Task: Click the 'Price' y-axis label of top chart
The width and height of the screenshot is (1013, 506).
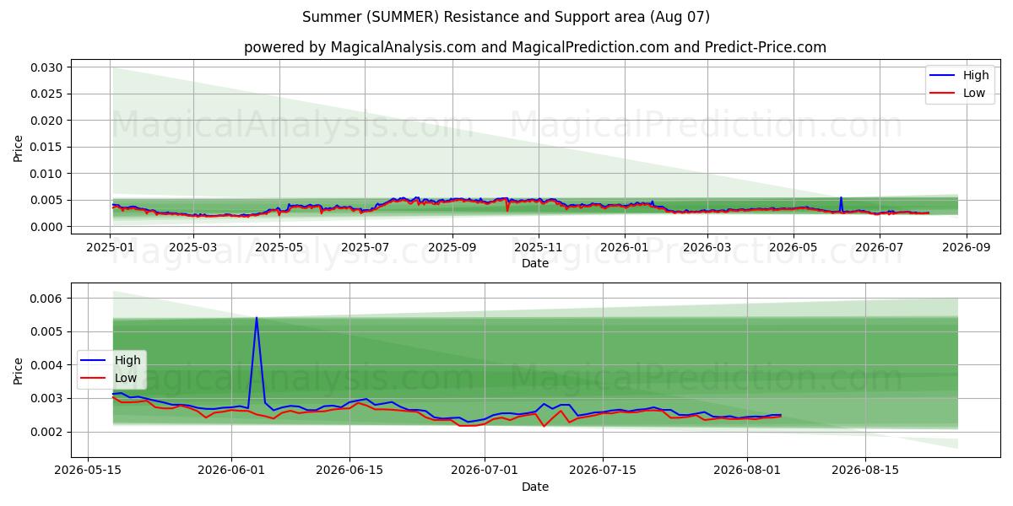Action: pos(18,148)
